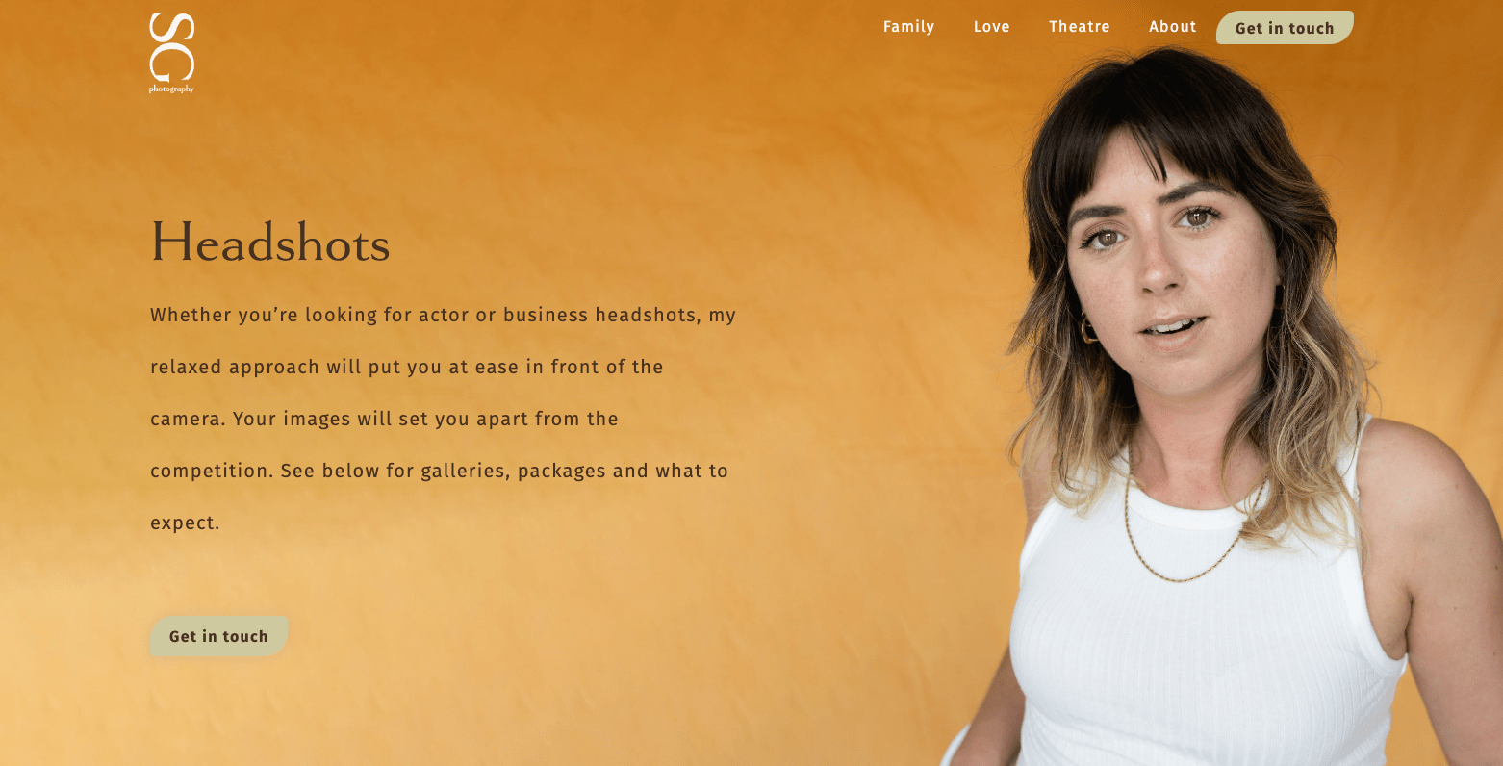Screen dimensions: 1503x766
Task: Click Get in touch in navigation bar
Action: click(1285, 28)
